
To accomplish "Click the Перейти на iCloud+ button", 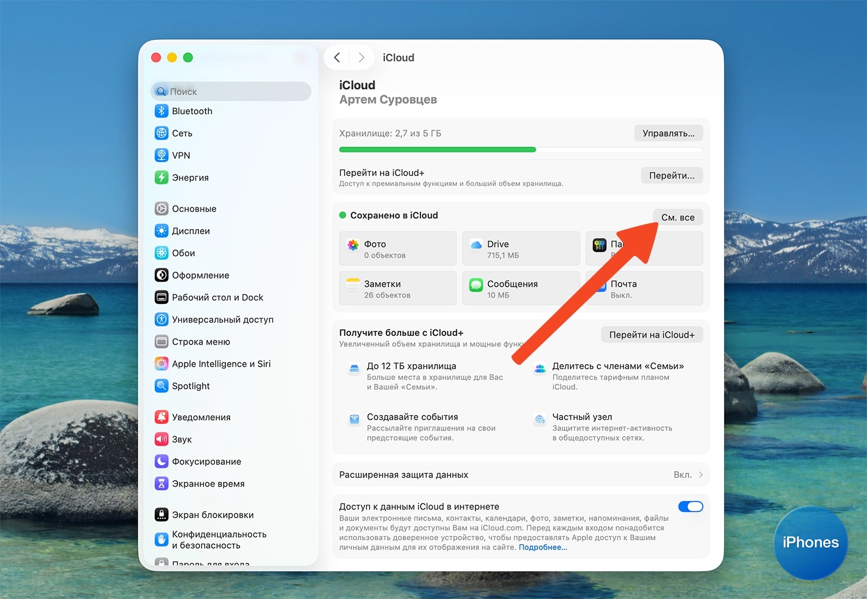I will pos(652,335).
